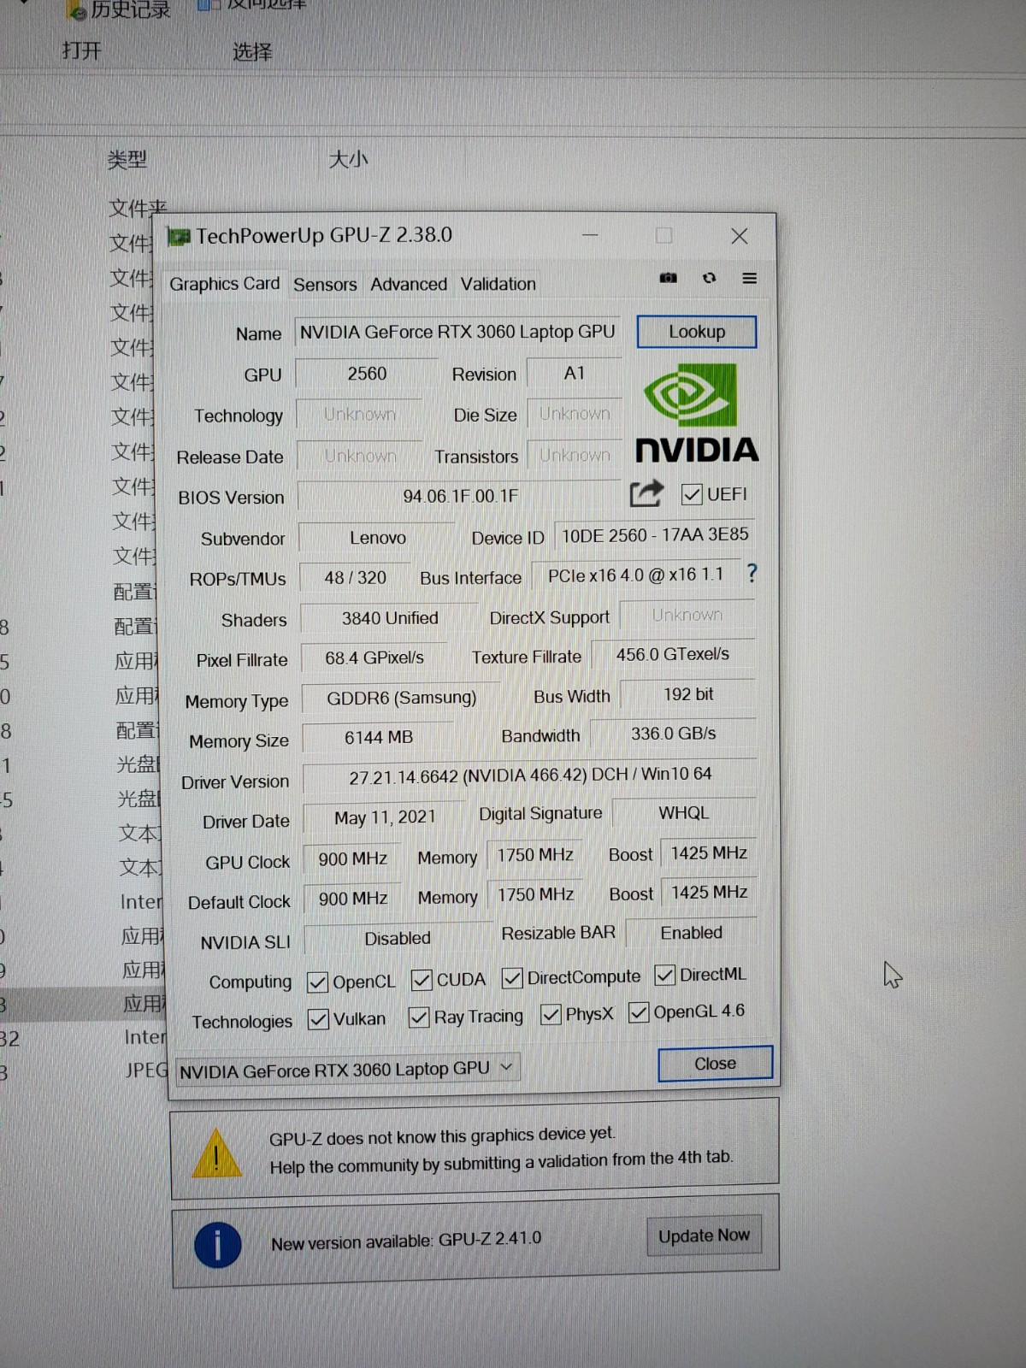Image resolution: width=1026 pixels, height=1368 pixels.
Task: Click the Bus Interface question mark
Action: pos(752,573)
